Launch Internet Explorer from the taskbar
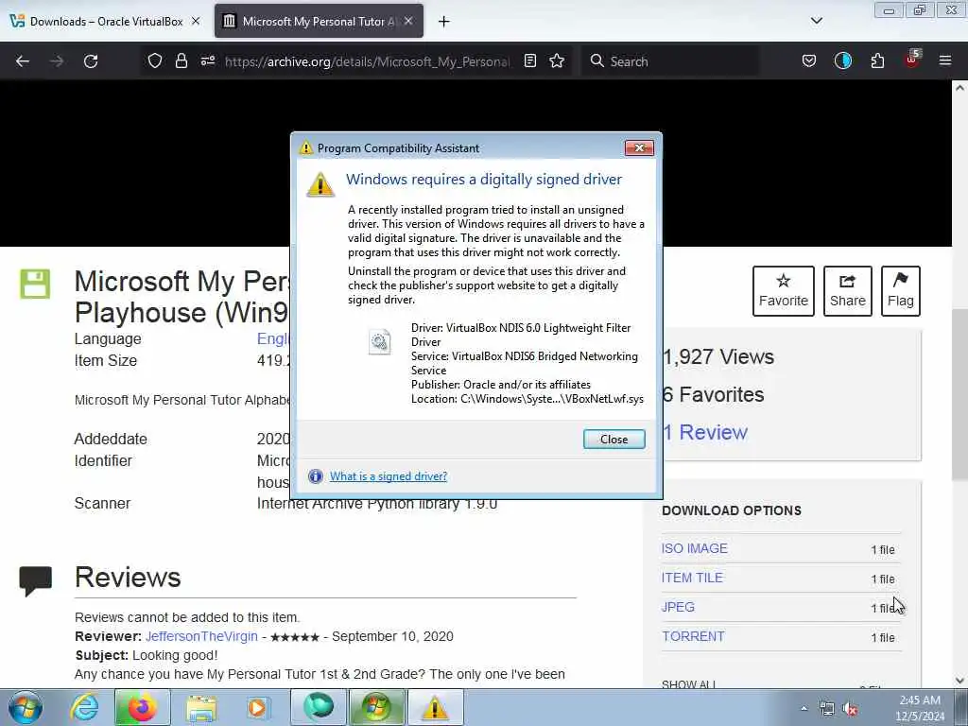Screen dimensions: 968x726 (x=84, y=707)
